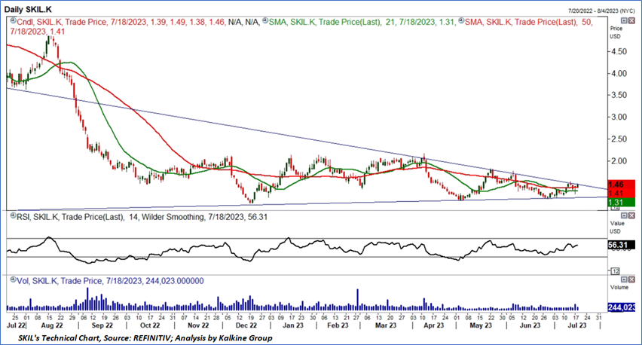Close the RSI indicator panel
The height and width of the screenshot is (345, 642).
tap(631, 215)
